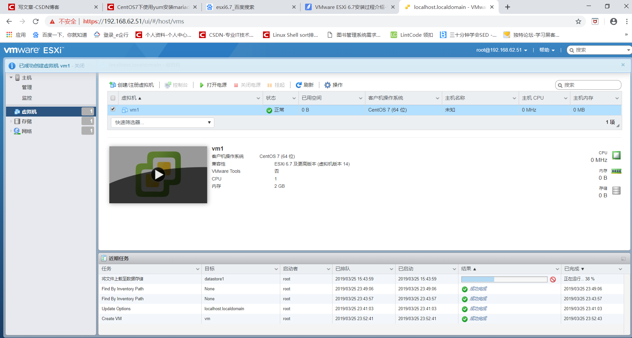Reload the page with browser refresh icon
This screenshot has width=632, height=338.
click(x=36, y=22)
